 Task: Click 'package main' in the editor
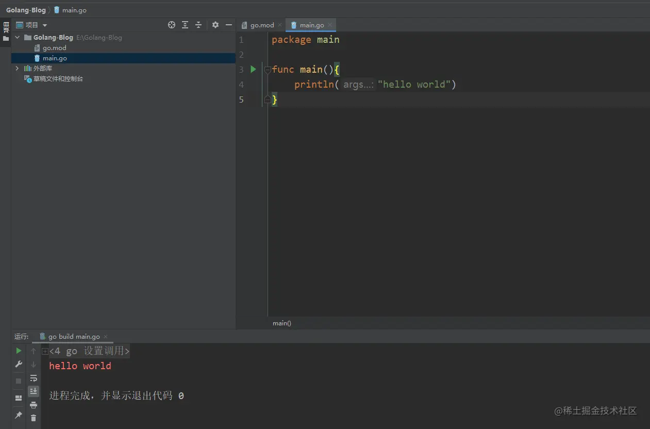pos(306,40)
